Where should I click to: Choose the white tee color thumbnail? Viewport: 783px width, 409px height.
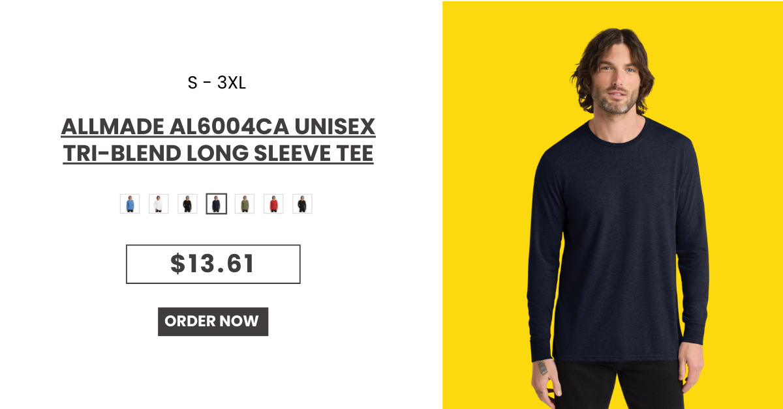(159, 204)
